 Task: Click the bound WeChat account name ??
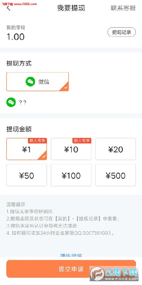coord(22,103)
